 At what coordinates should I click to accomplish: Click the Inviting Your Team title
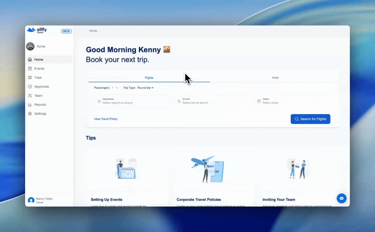pos(279,199)
